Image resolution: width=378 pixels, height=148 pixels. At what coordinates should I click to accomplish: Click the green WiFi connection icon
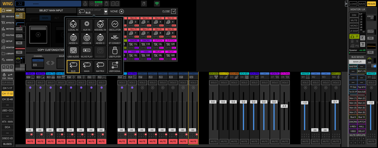(157, 4)
